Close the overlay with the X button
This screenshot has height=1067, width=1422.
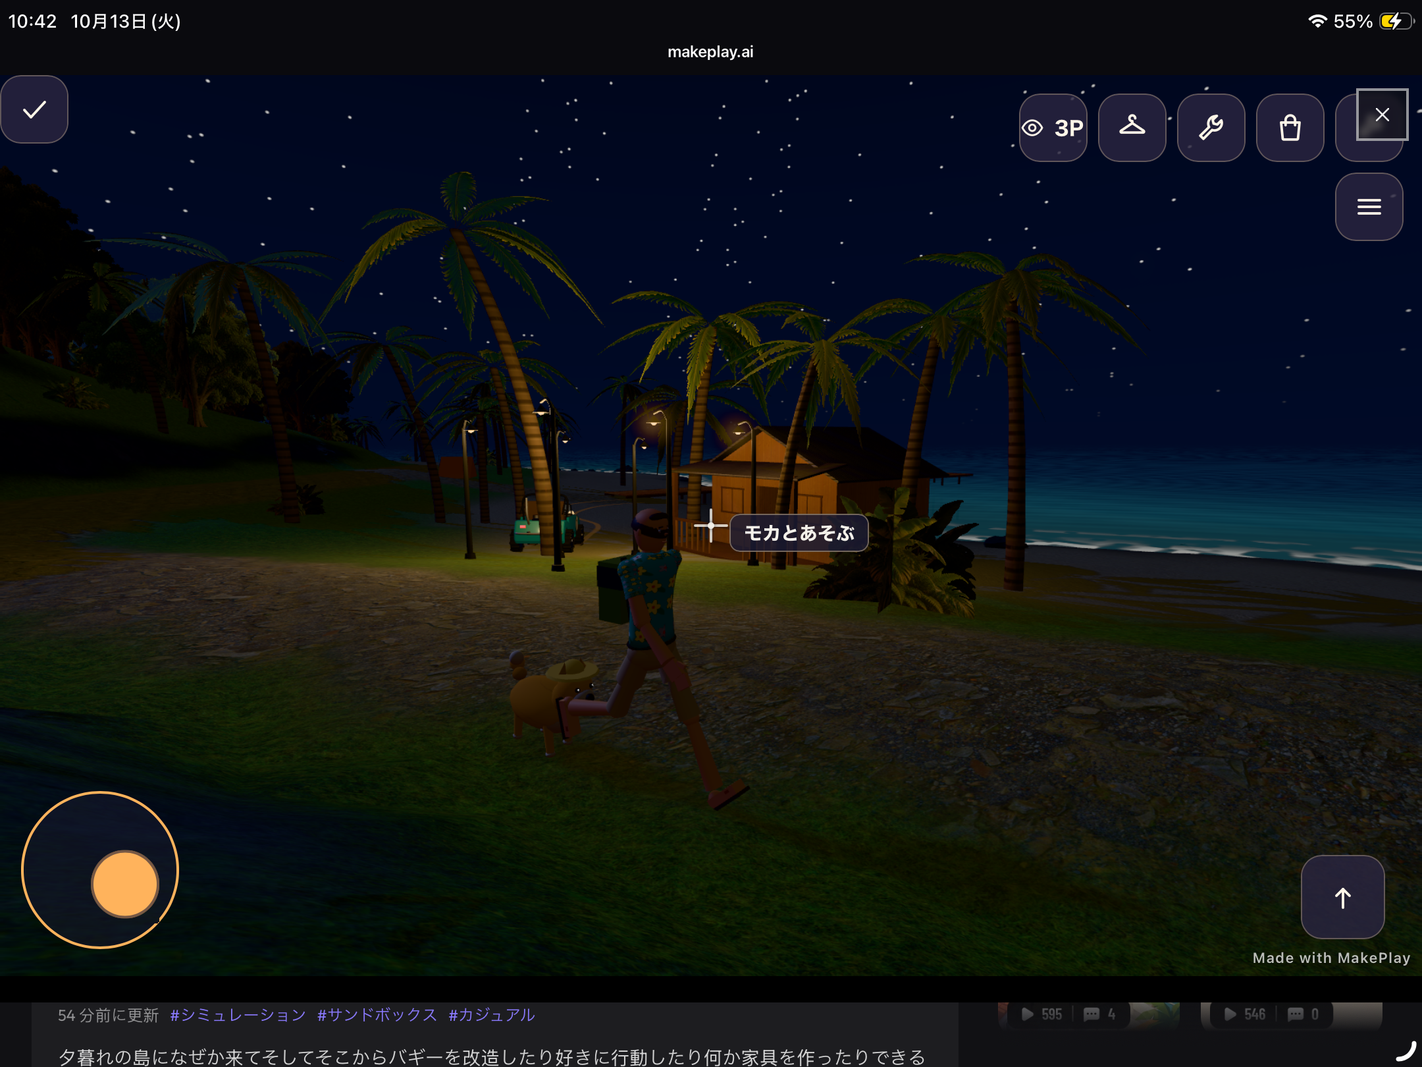tap(1382, 115)
